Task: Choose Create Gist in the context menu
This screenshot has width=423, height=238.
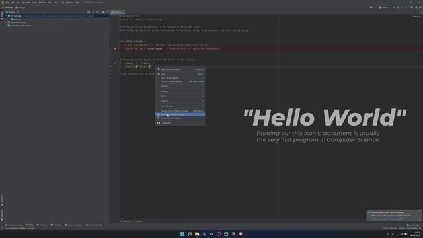Action: (x=180, y=123)
